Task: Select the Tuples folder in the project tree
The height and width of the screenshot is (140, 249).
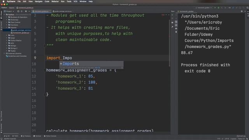Action: click(x=12, y=51)
